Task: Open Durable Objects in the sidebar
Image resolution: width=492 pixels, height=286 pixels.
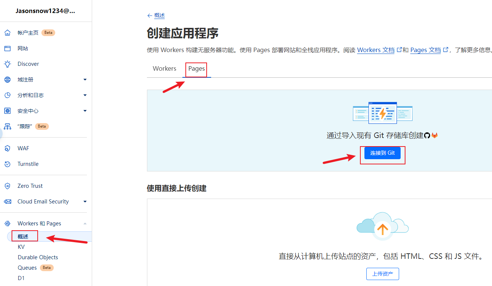Action: (x=38, y=257)
